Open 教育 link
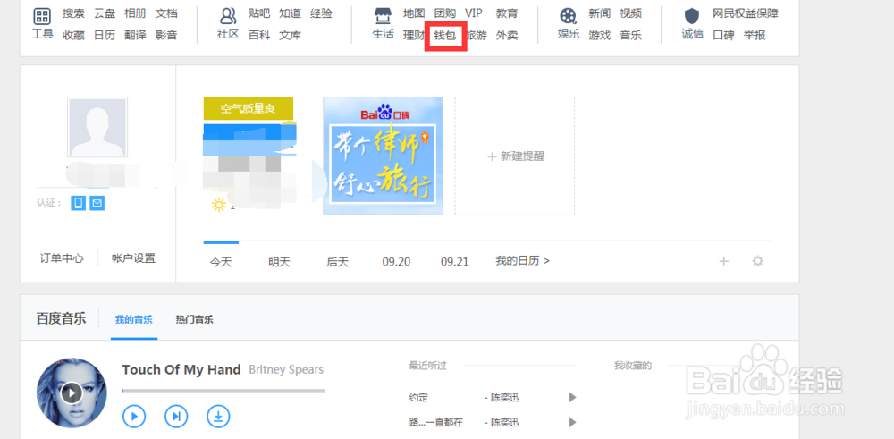 [x=507, y=13]
